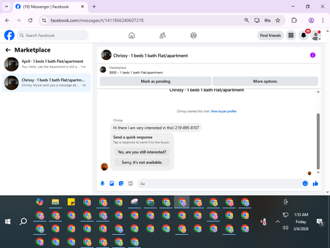
Task: Send quick response 'Yes, are you still interested?'
Action: coord(142,152)
